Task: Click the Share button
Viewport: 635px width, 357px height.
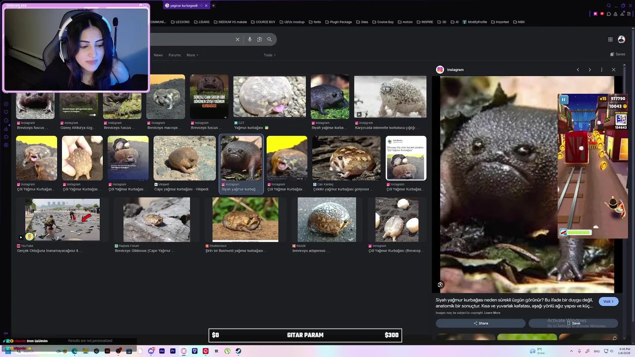Action: click(x=480, y=323)
